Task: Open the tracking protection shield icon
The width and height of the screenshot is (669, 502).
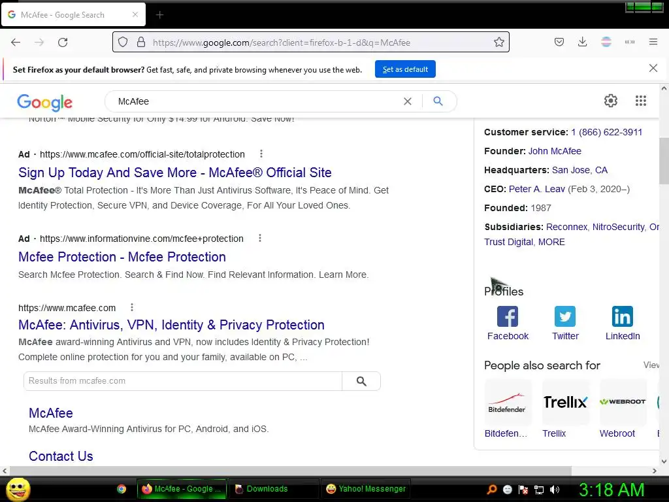Action: (x=123, y=42)
